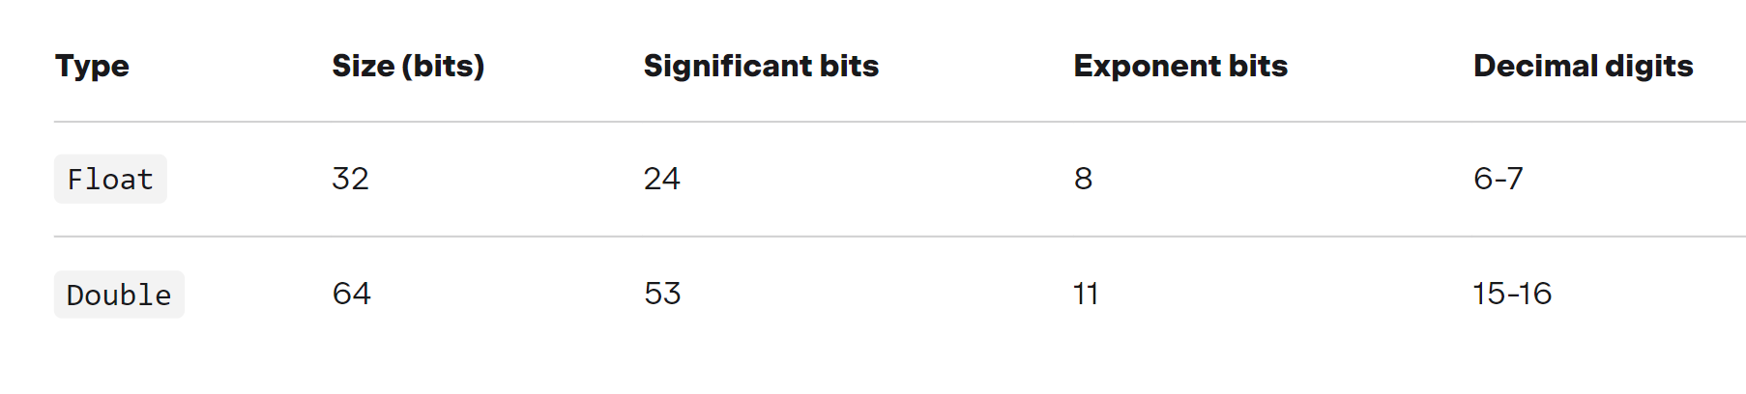Image resolution: width=1746 pixels, height=394 pixels.
Task: Click the Significant bits column header
Action: (x=761, y=66)
